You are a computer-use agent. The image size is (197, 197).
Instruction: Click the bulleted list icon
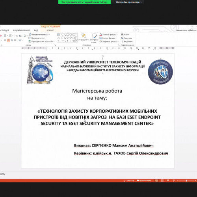pos(5,35)
